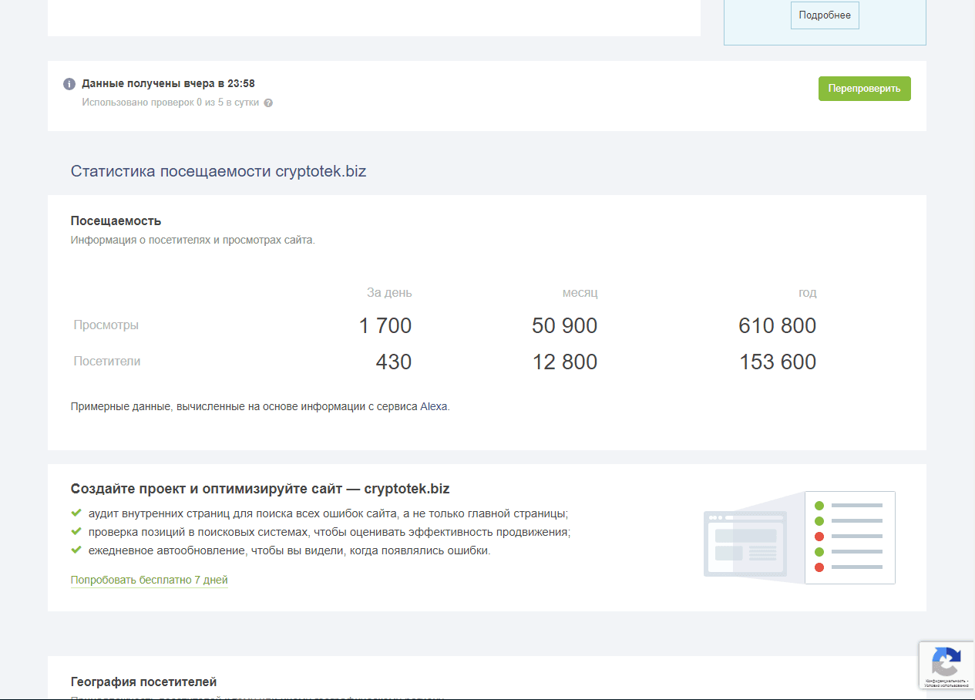The height and width of the screenshot is (700, 975).
Task: Click the checkmark next to проверка позиций
Action: (76, 532)
